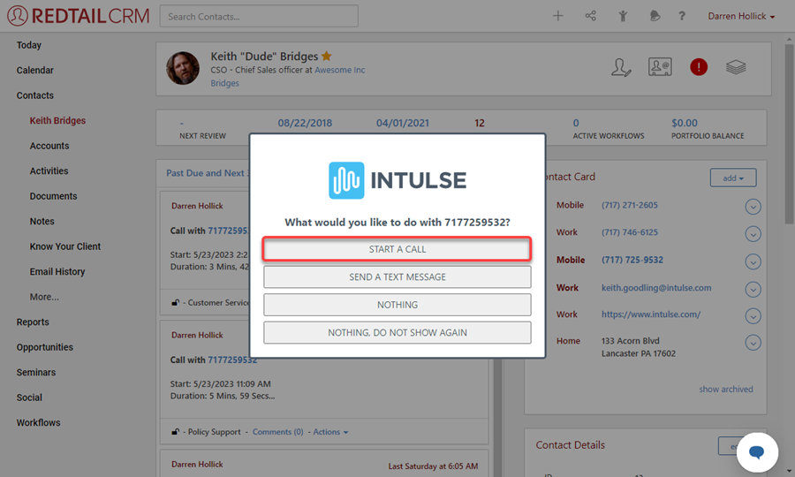Open Accounts under Keith Bridges
Image resolution: width=795 pixels, height=477 pixels.
point(49,146)
